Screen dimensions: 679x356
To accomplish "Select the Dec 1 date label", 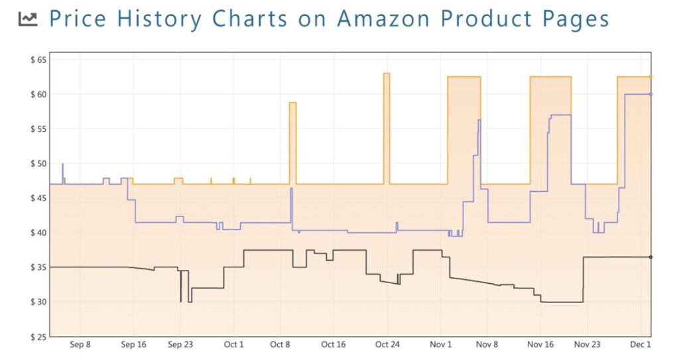I will click(x=641, y=345).
